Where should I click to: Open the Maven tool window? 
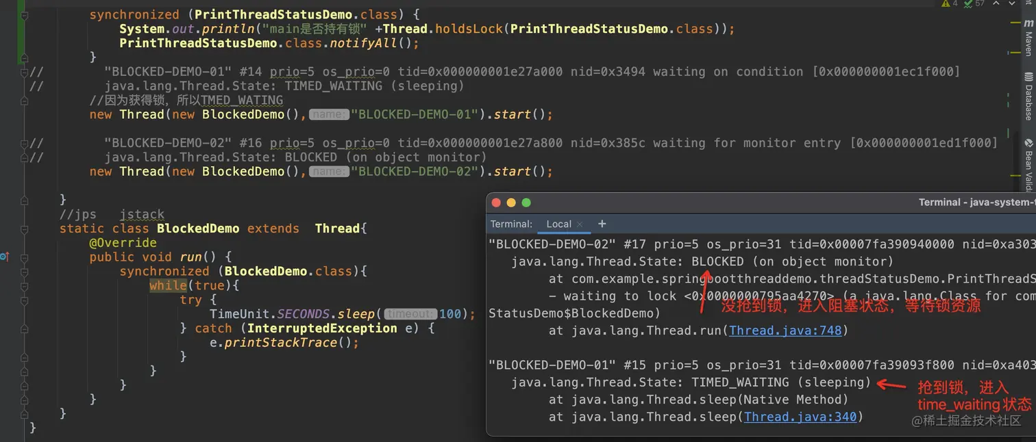(x=1028, y=37)
